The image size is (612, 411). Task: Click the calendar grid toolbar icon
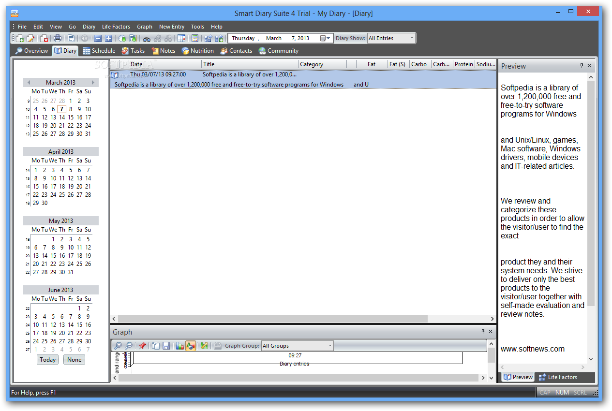click(181, 39)
